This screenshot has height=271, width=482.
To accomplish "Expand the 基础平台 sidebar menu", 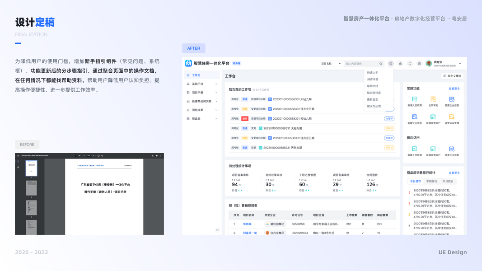I will 202,84.
